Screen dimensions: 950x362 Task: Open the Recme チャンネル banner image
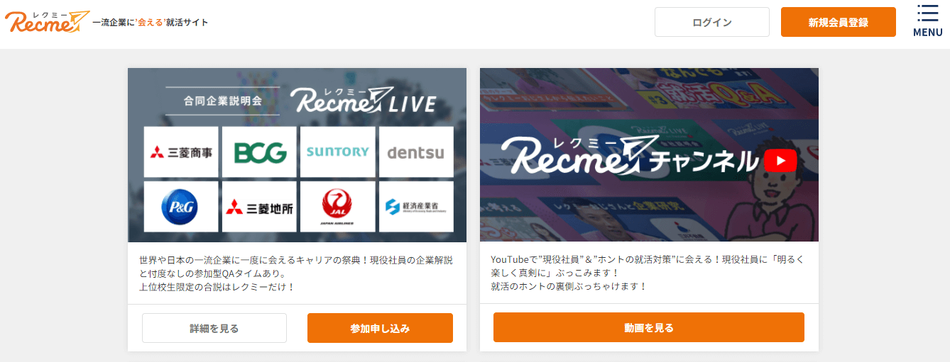coord(649,154)
